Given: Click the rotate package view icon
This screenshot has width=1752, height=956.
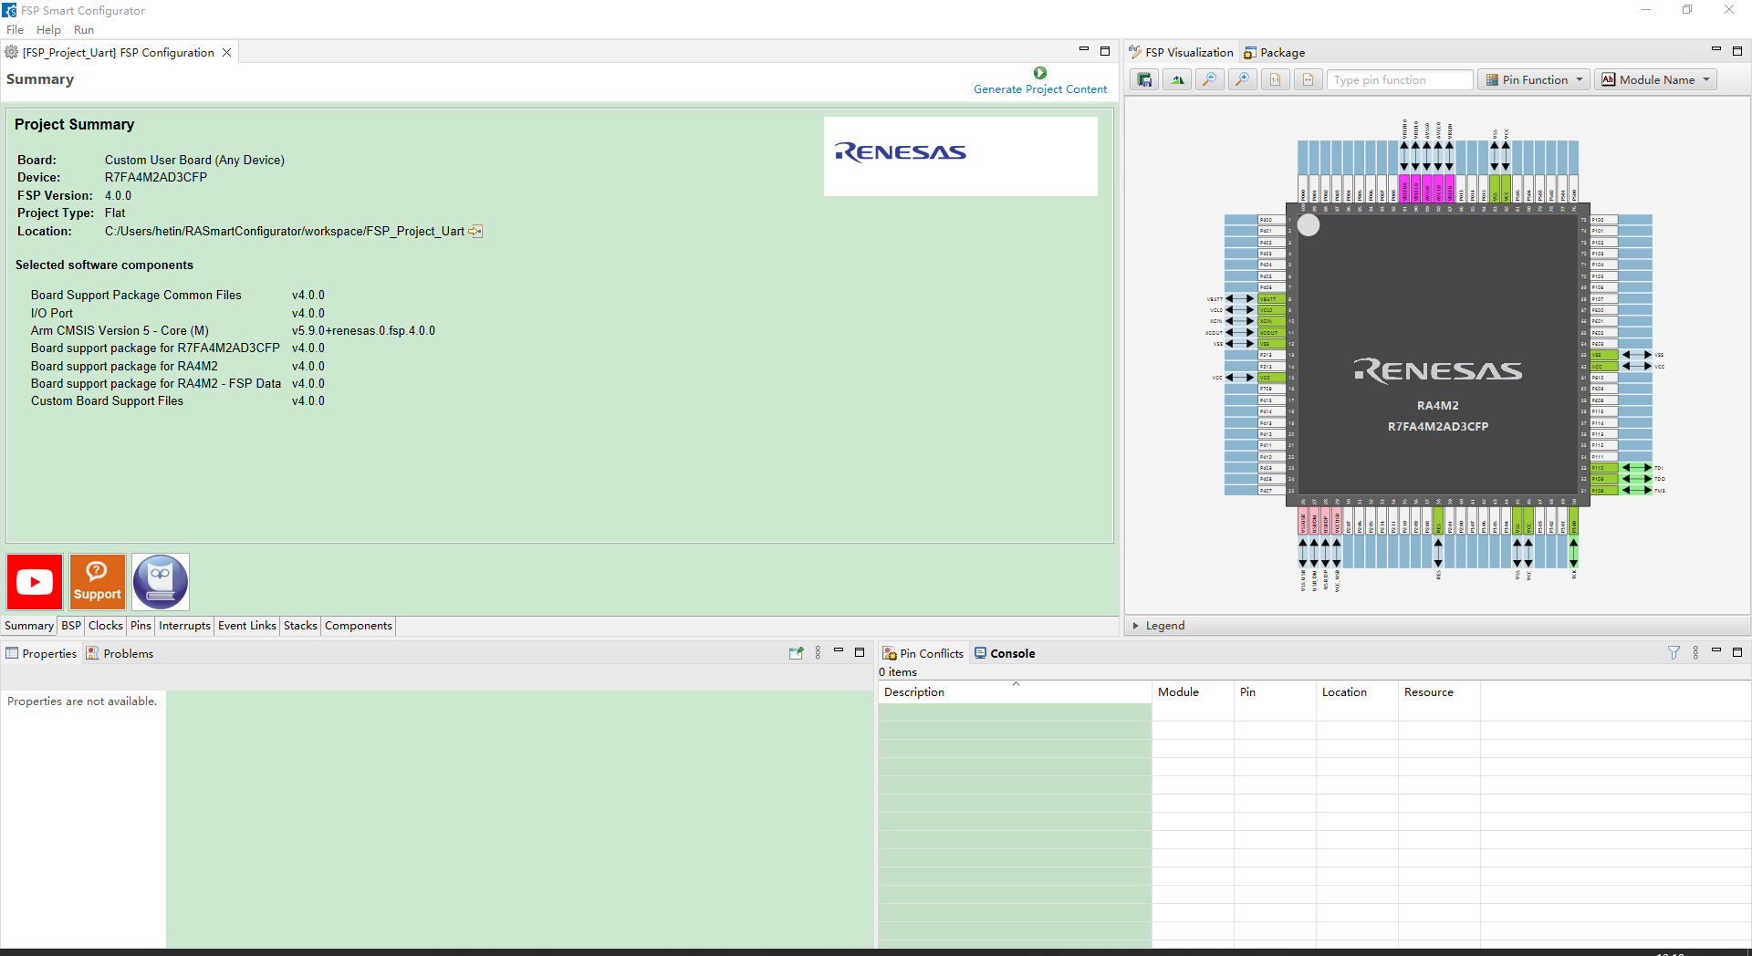Looking at the screenshot, I should tap(1177, 80).
